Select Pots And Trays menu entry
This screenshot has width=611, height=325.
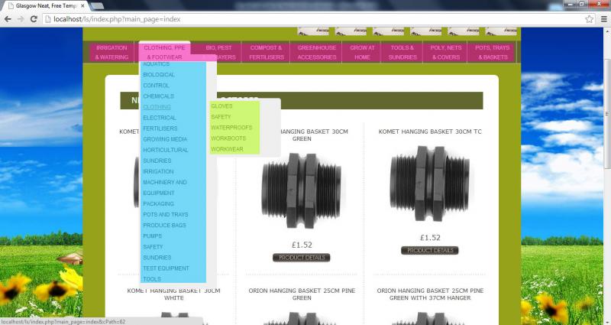coord(165,215)
